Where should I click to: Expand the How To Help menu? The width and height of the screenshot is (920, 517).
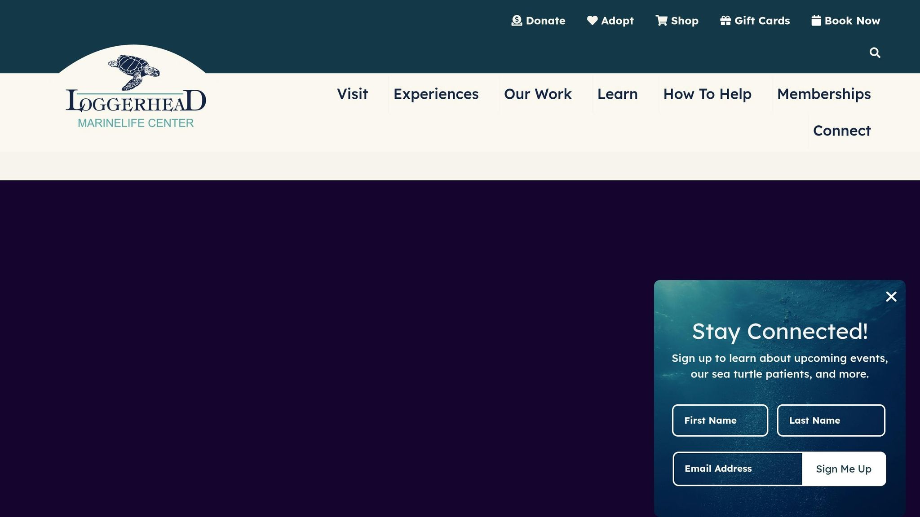pos(707,94)
